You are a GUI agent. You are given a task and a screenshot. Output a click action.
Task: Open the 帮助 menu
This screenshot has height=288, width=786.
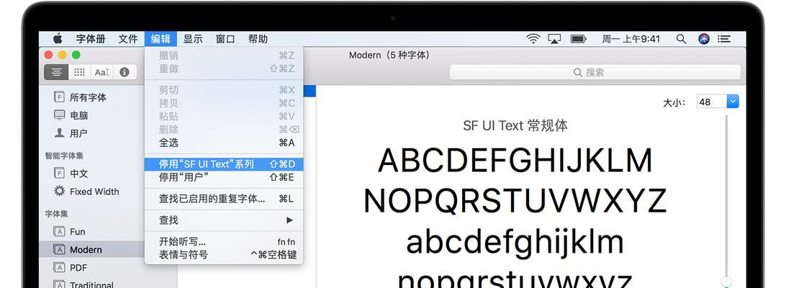[x=258, y=39]
